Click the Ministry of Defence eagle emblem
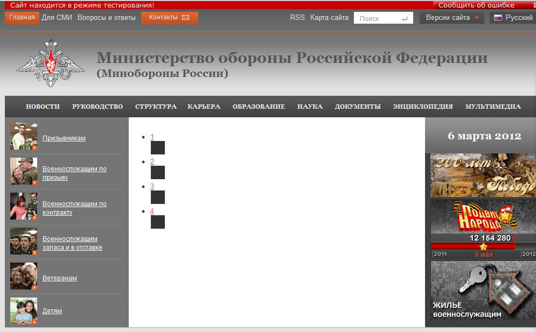Screen dimensions: 536x332 [x=51, y=63]
